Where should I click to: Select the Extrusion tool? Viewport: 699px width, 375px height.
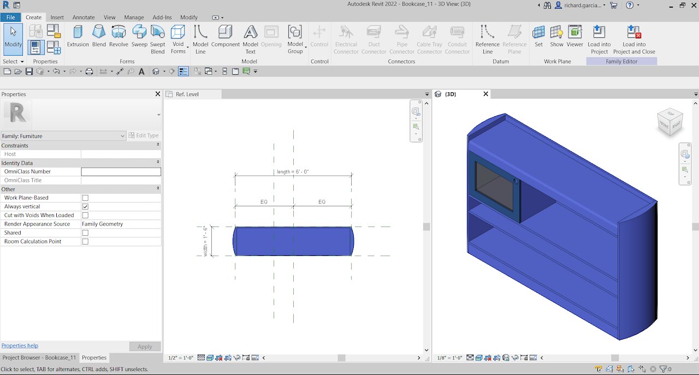point(78,36)
